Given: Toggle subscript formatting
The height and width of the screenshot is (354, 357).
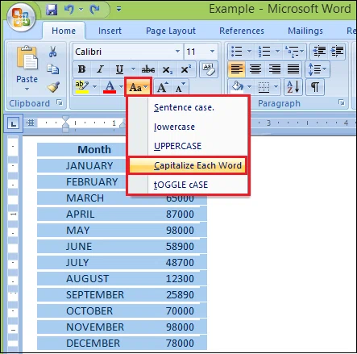Looking at the screenshot, I should coord(167,70).
